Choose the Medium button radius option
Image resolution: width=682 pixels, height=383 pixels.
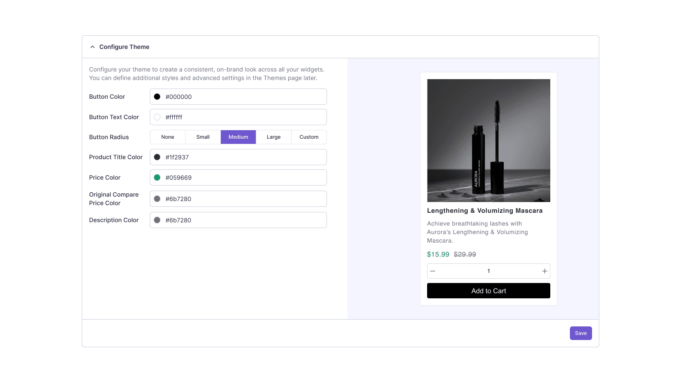tap(238, 137)
